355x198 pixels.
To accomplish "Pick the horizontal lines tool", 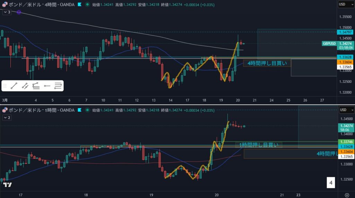I will [58, 86].
